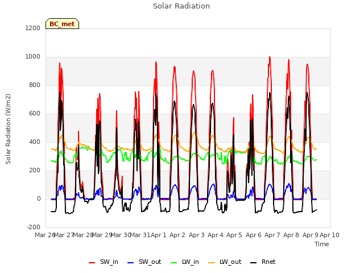364x273 pixels.
Task: Toggle the Rnet legend entry
Action: point(263,262)
